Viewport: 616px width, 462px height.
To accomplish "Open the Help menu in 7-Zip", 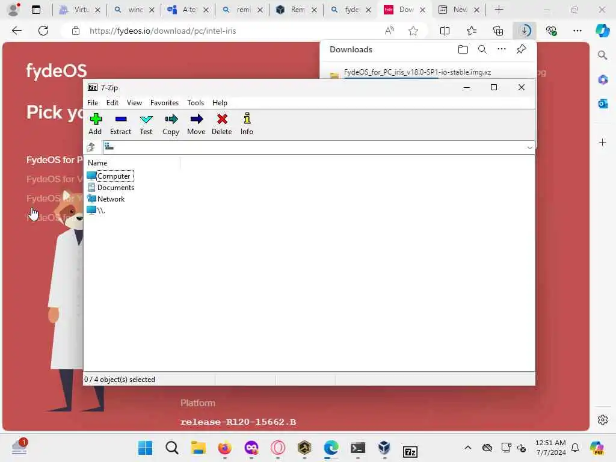I will pos(220,102).
